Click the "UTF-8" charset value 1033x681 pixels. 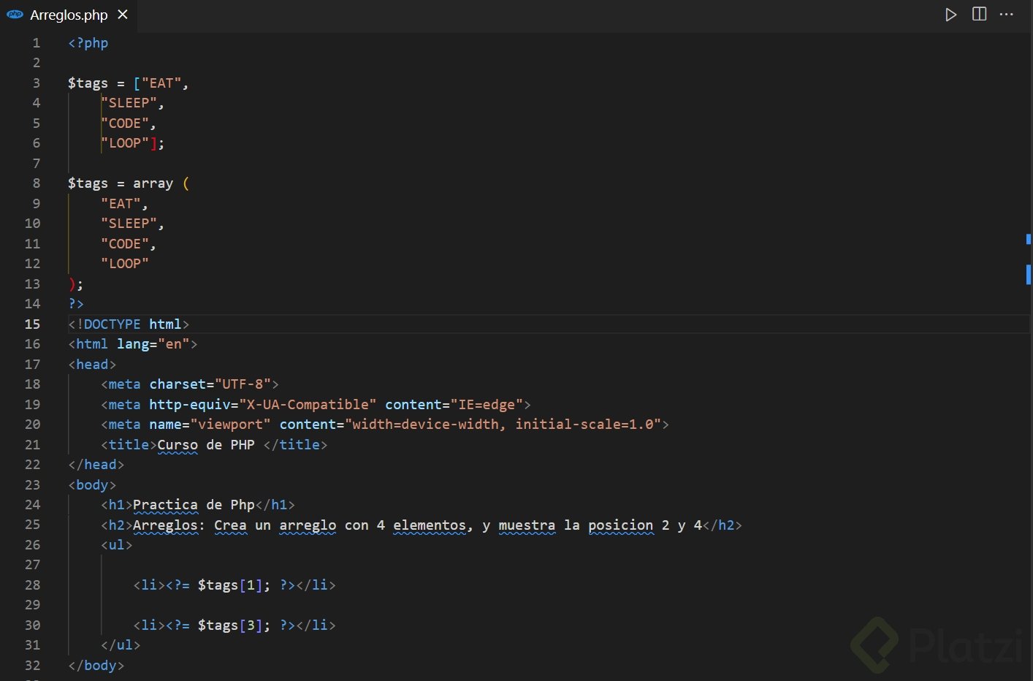click(243, 384)
